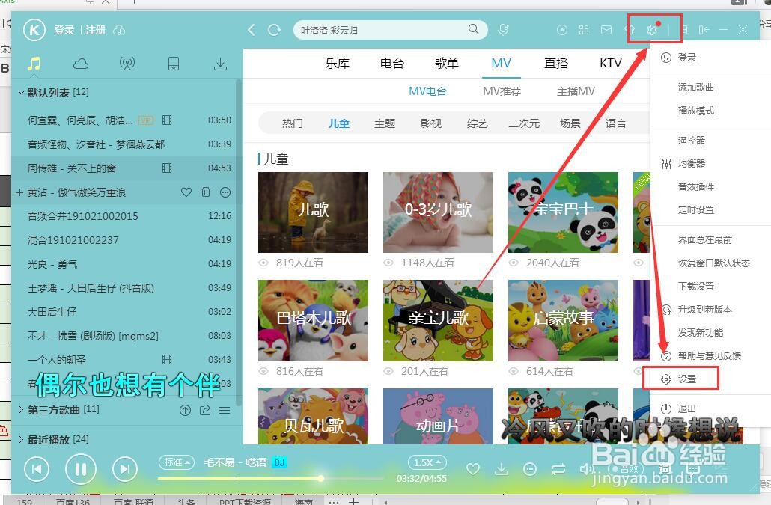
Task: Open the 宝宝巴士 MV thumbnail
Action: pos(563,212)
